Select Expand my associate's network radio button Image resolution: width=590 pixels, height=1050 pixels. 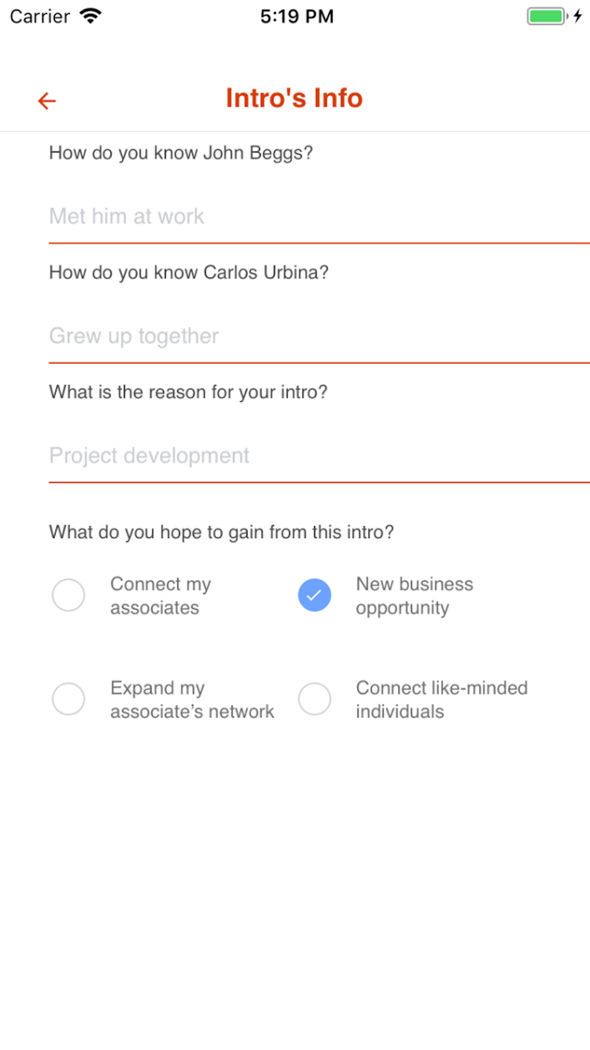click(68, 699)
